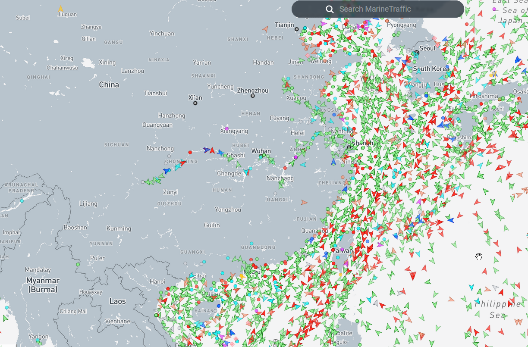Select the cyan circle marker at Yangon
The width and height of the screenshot is (528, 347).
click(38, 341)
